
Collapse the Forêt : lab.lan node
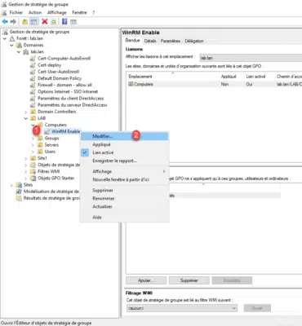(5, 38)
